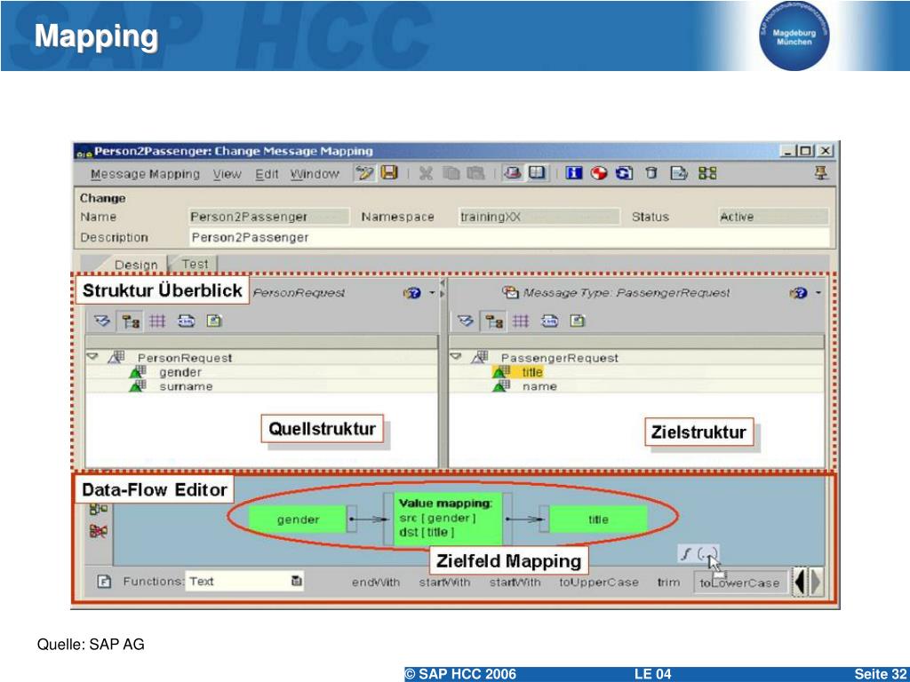
Task: Click the Paste toolbar icon
Action: coord(476,173)
